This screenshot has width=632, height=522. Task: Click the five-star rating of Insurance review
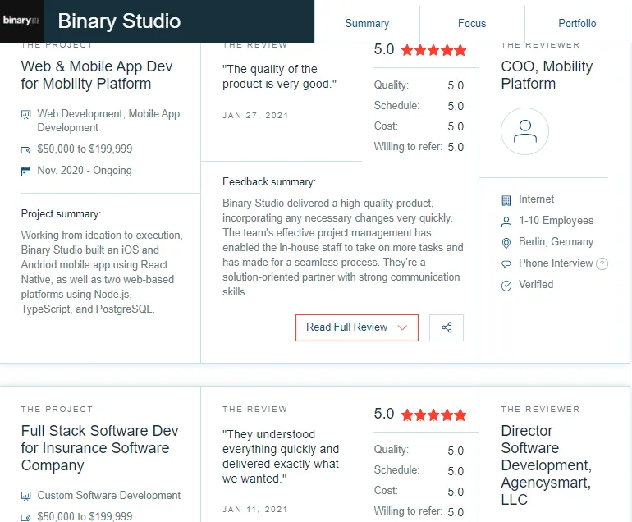click(x=433, y=414)
